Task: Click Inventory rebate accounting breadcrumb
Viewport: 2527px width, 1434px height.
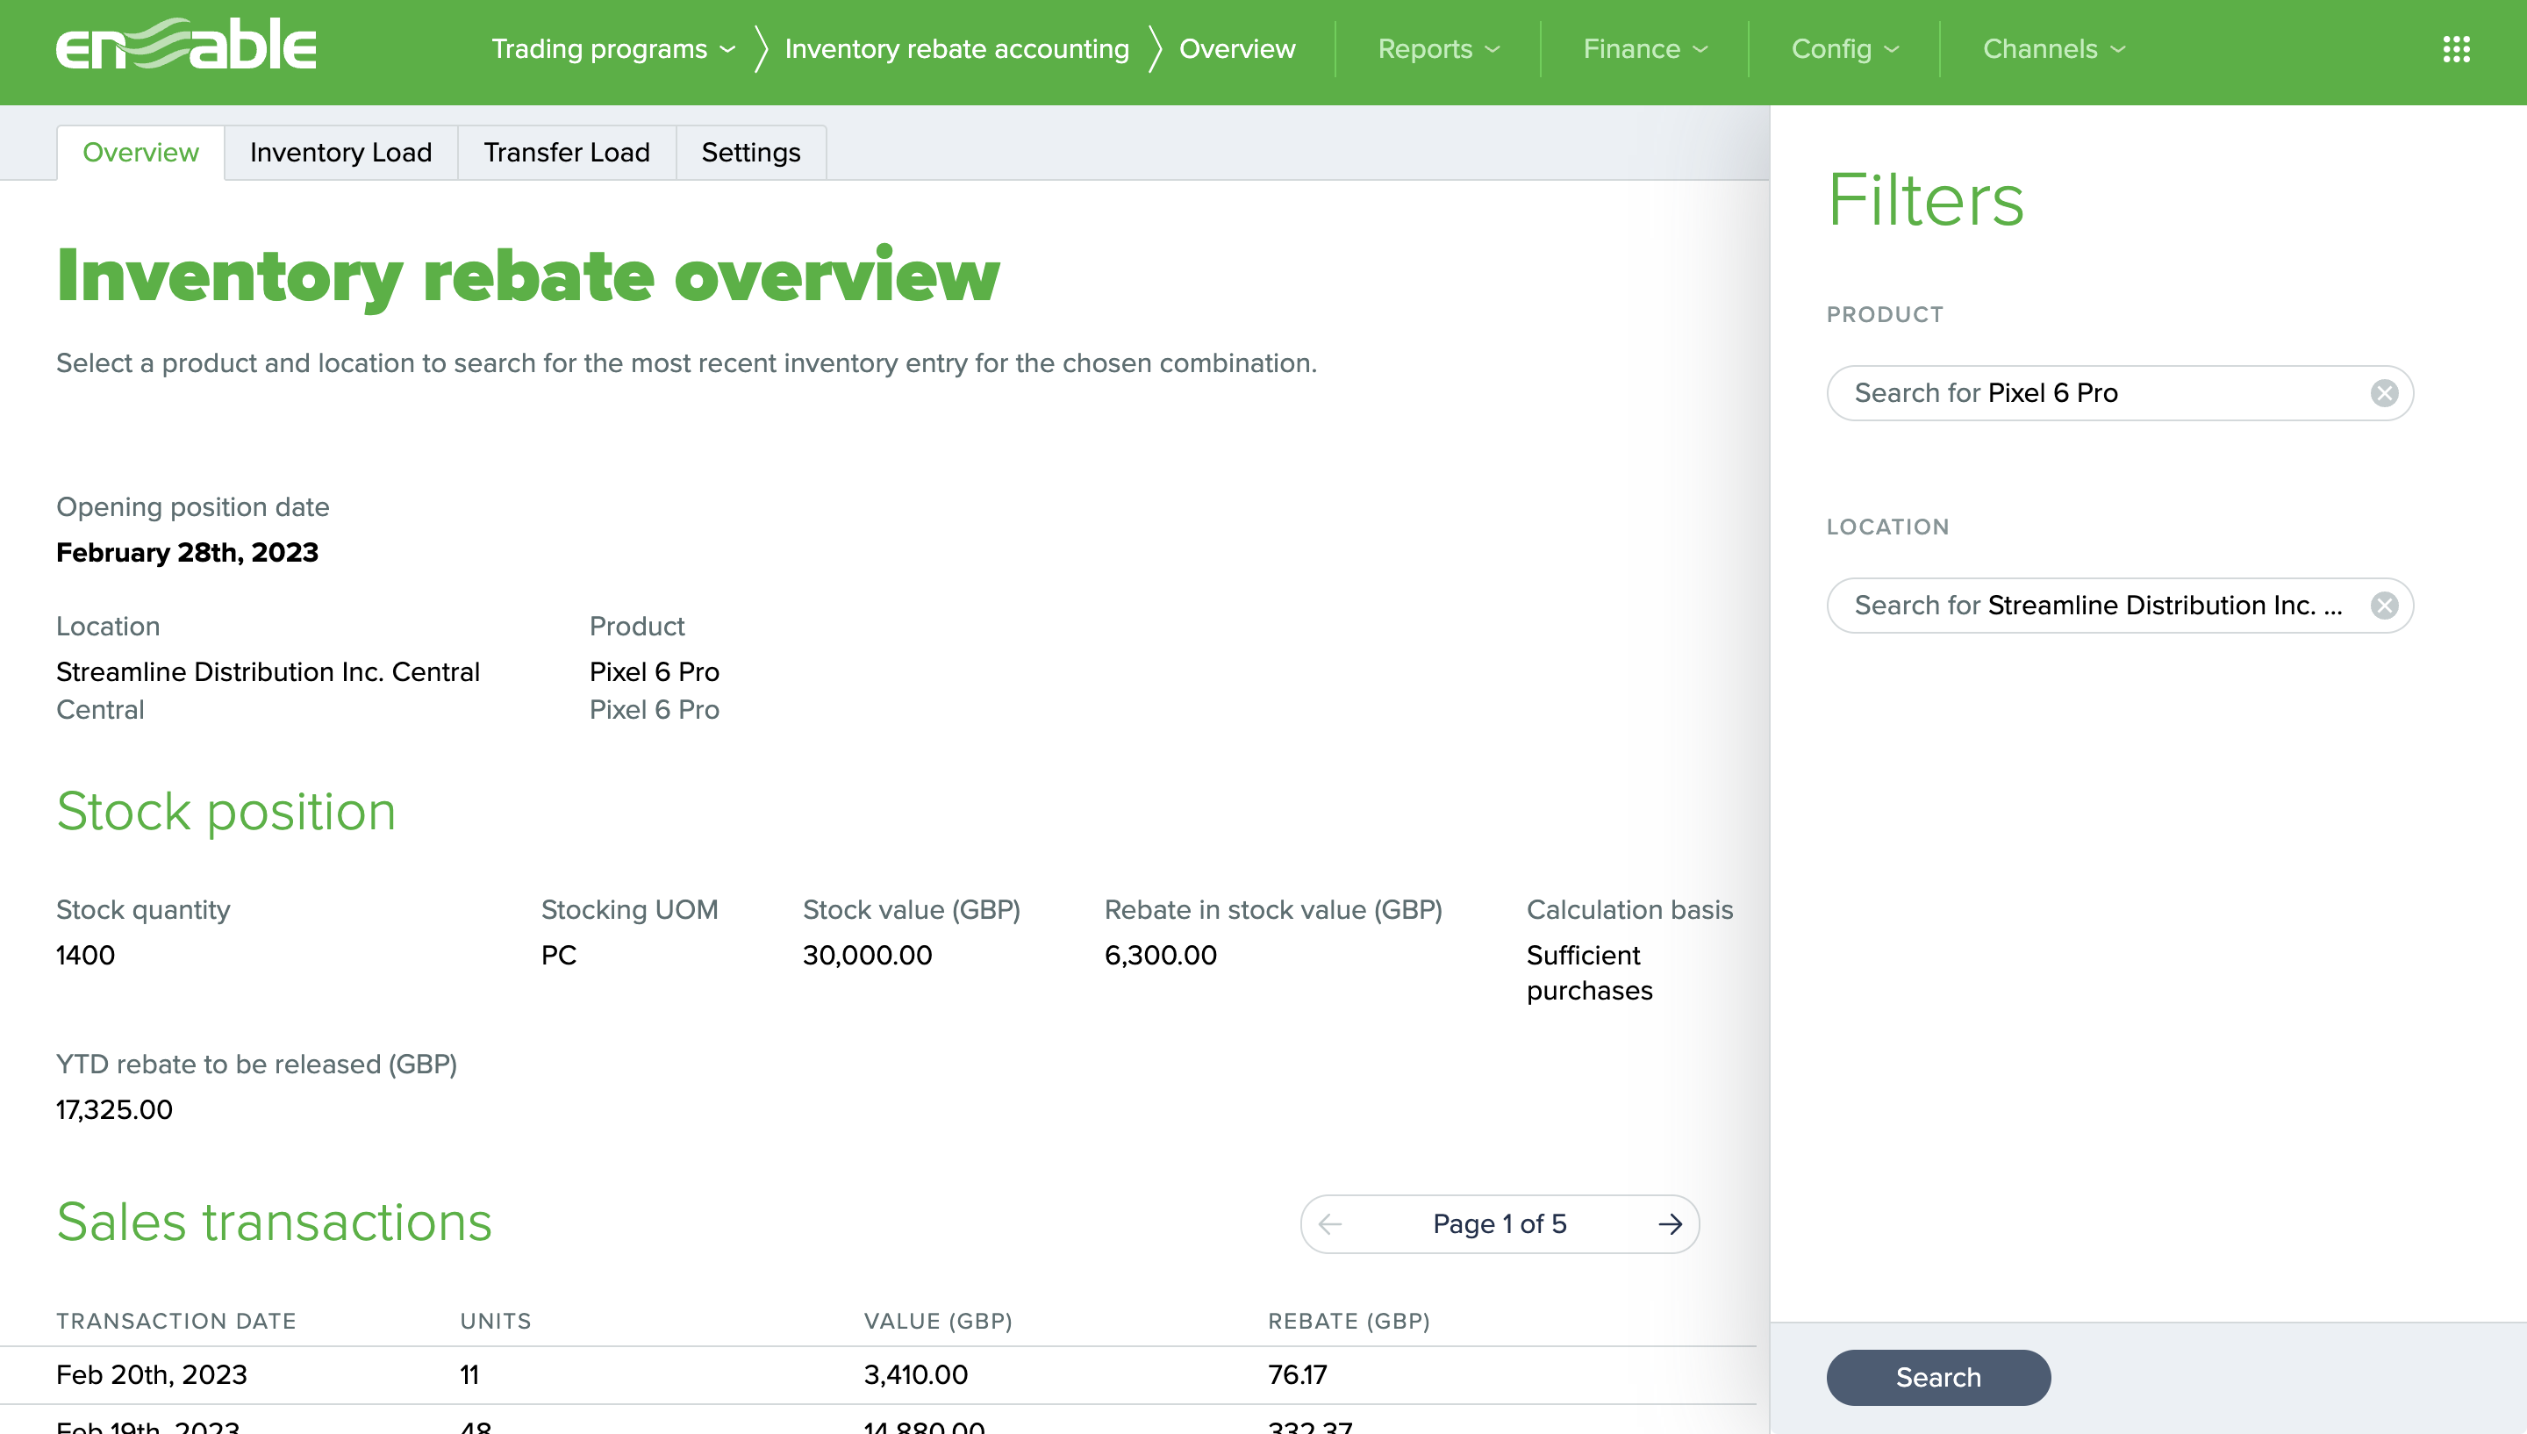Action: 956,49
